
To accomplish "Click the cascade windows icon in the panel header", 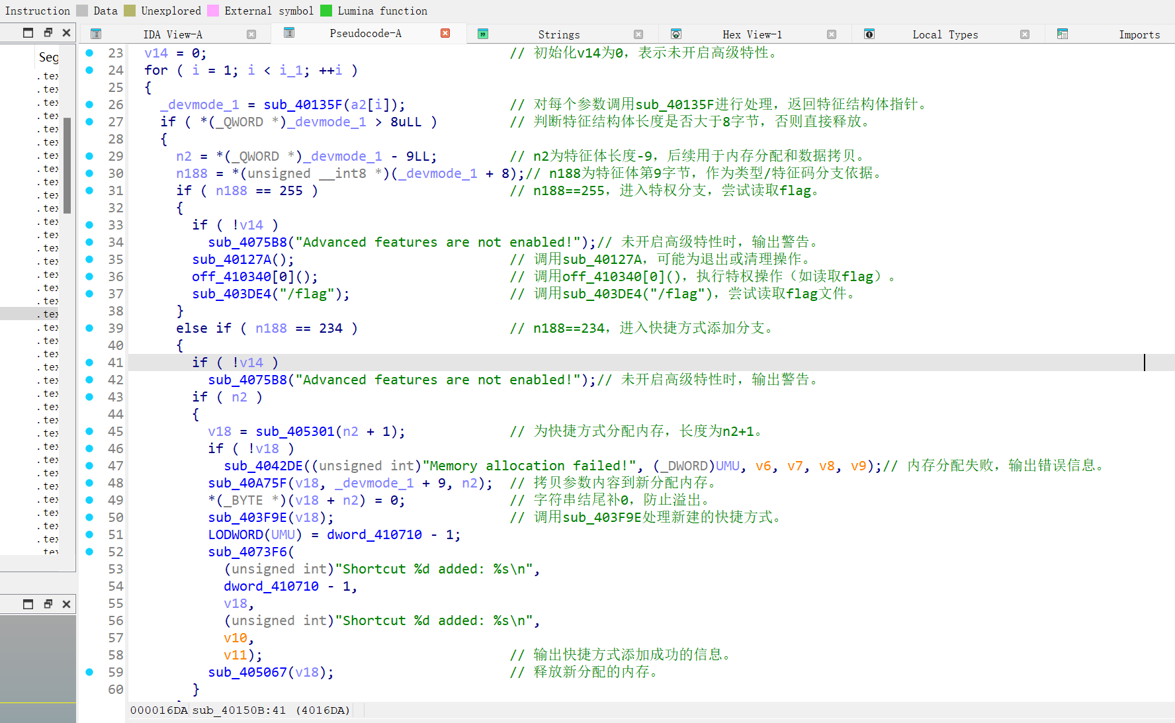I will [47, 32].
